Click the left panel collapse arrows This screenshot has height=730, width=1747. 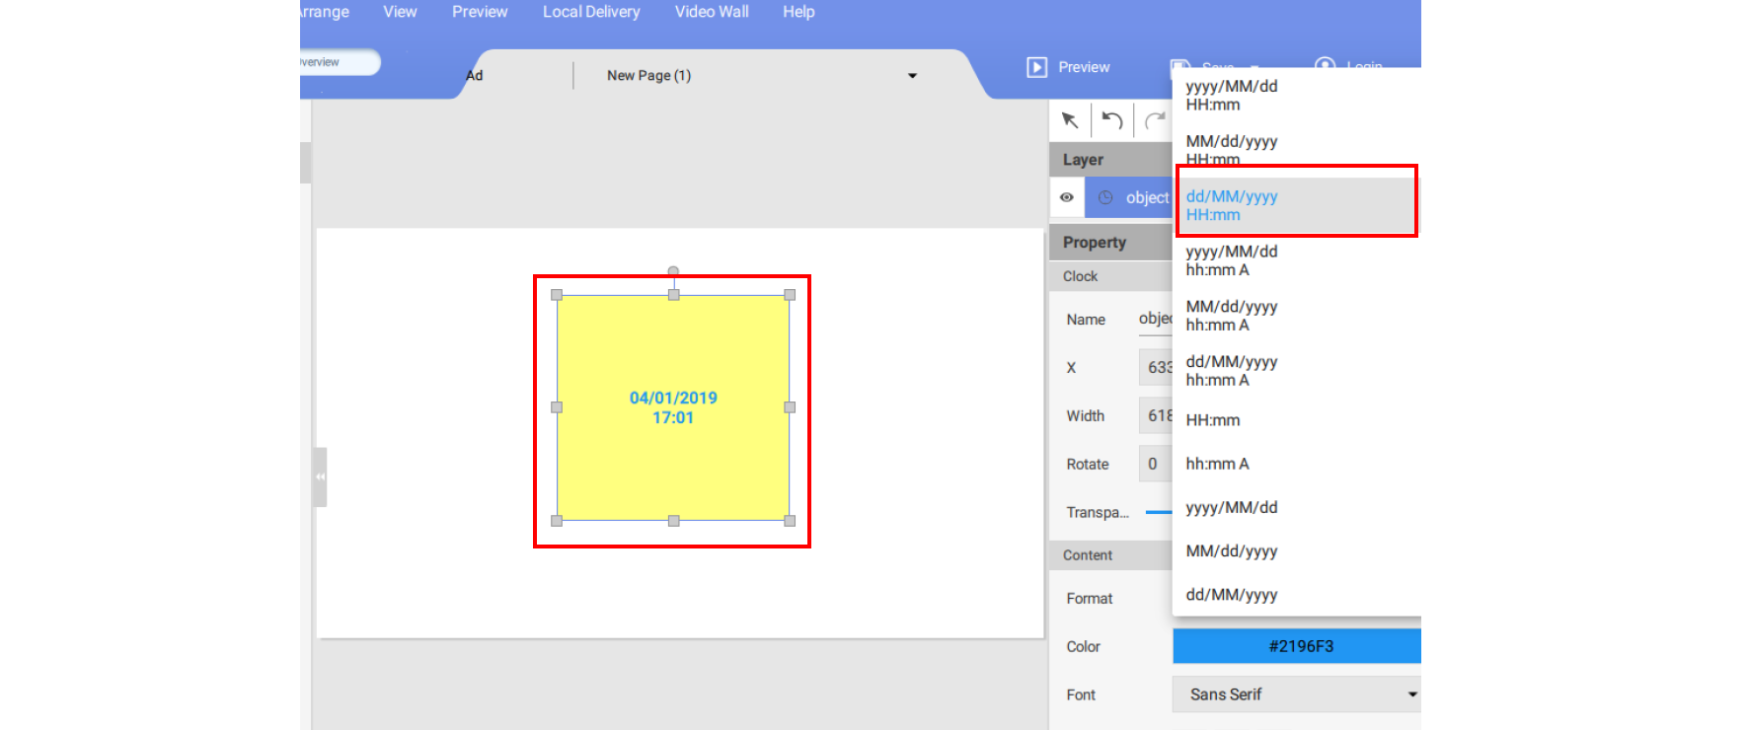tap(320, 476)
